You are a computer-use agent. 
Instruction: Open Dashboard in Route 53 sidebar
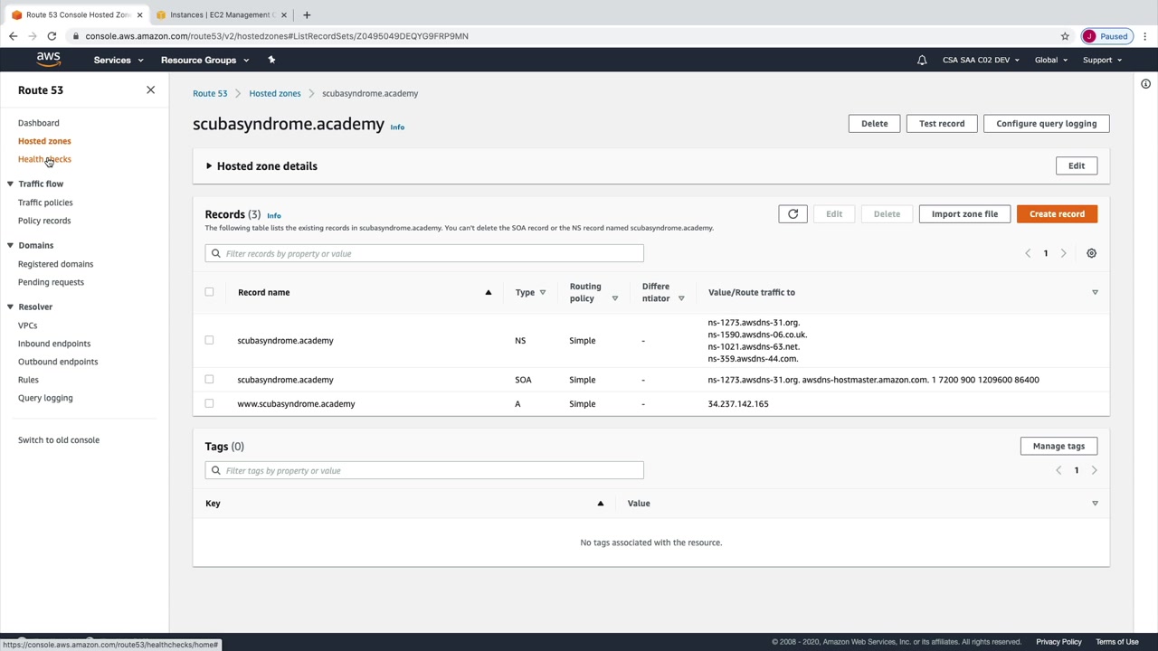[39, 123]
